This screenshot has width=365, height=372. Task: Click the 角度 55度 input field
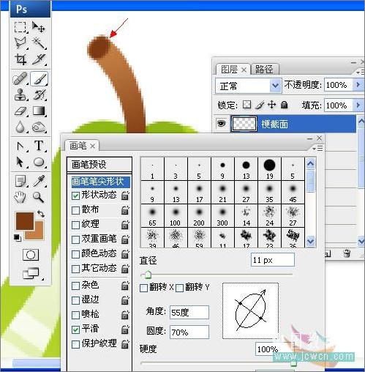(x=189, y=312)
